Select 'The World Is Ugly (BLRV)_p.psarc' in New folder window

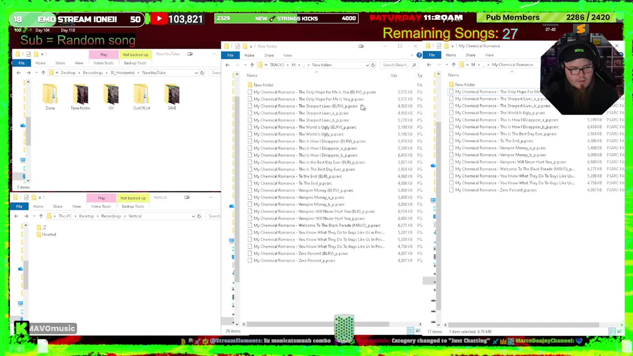point(302,127)
